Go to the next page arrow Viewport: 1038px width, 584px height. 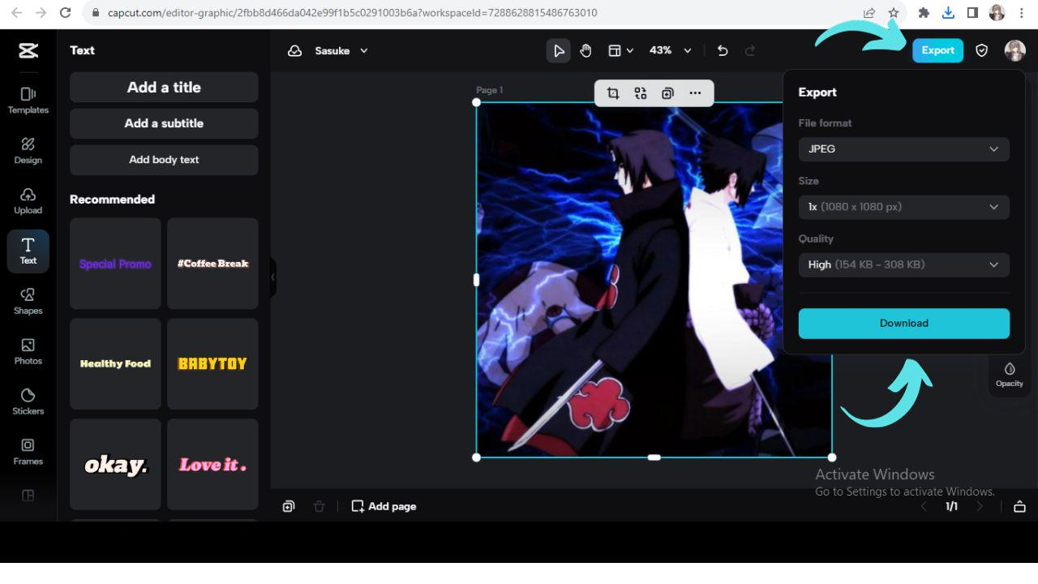point(980,506)
